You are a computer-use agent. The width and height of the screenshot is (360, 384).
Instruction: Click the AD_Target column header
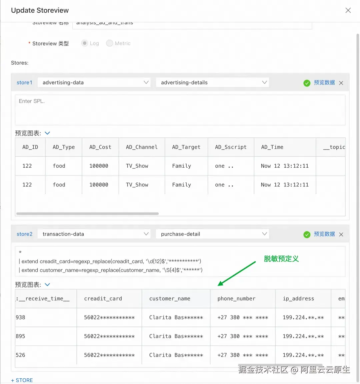click(x=186, y=147)
